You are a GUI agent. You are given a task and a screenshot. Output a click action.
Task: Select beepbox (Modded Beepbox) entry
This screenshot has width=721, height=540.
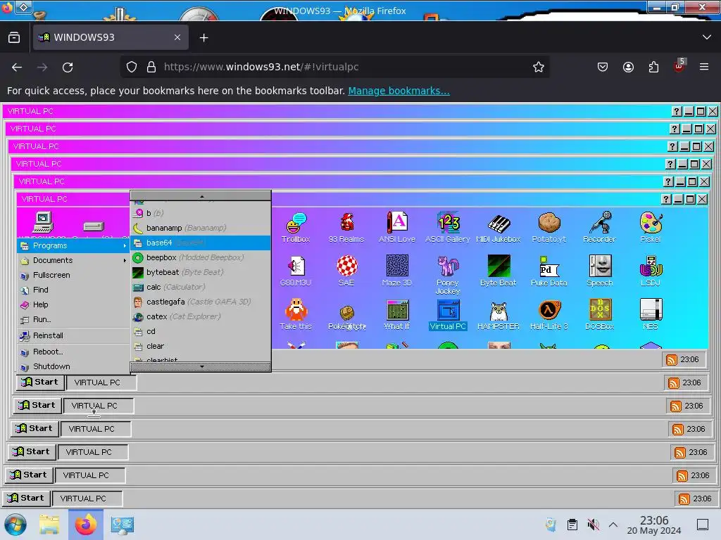(x=201, y=257)
